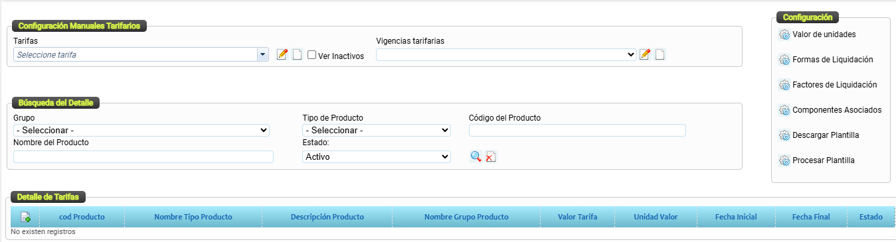
Task: Expand the Estado dropdown showing Activo
Action: [377, 157]
